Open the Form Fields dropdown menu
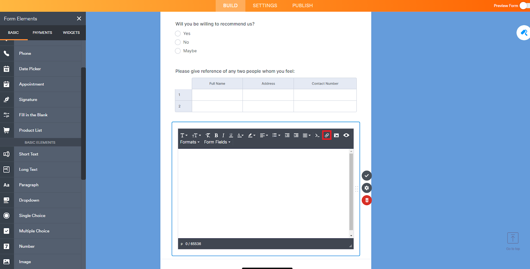This screenshot has height=269, width=530. point(217,142)
